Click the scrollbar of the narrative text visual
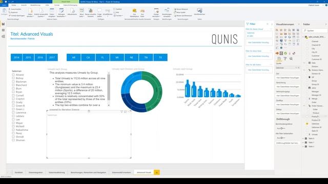Viewport: 328px width, 184px height. (x=109, y=87)
